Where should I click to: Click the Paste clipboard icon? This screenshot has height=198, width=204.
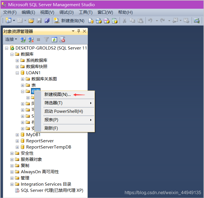[x=140, y=21]
